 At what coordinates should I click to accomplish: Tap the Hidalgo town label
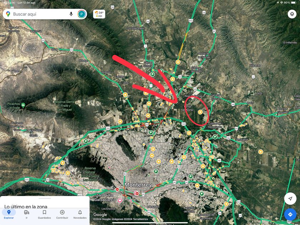click(84, 61)
